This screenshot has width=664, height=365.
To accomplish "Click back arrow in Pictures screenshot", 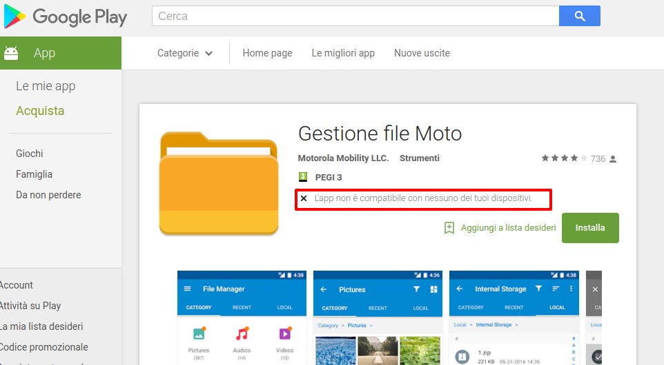I will point(324,289).
